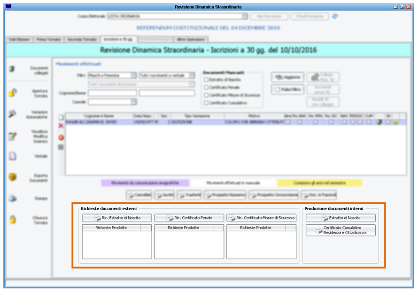The width and height of the screenshot is (418, 290).
Task: Switch to the Prima Tornata tab
Action: pos(48,39)
